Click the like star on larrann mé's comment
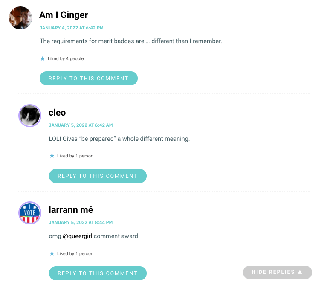The image size is (318, 285). [52, 253]
